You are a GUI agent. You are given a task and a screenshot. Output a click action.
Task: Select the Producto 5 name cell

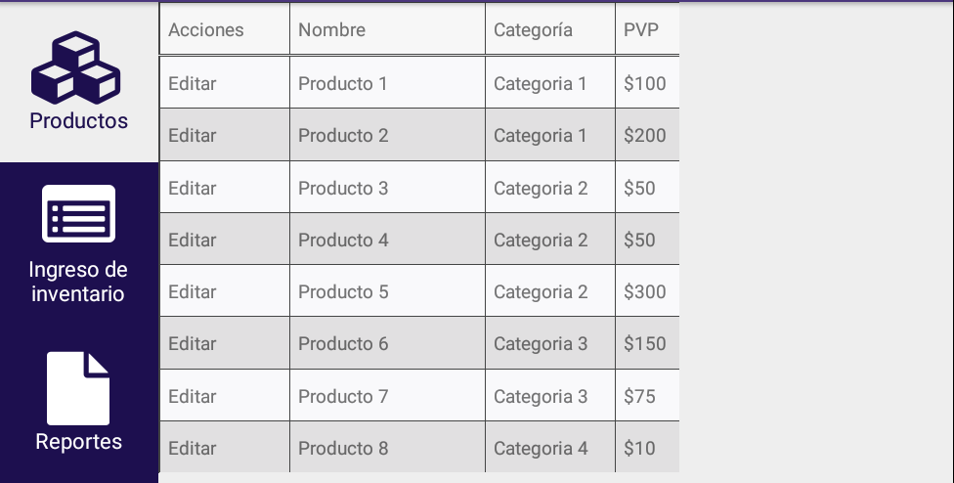click(x=387, y=291)
